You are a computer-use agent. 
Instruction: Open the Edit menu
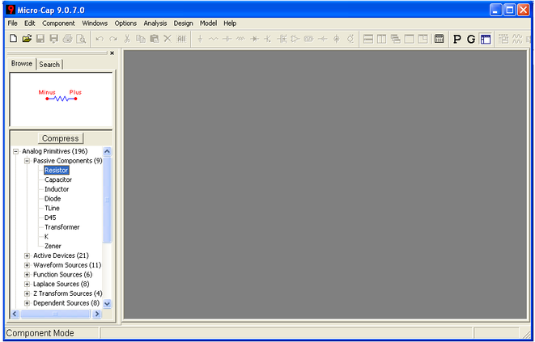pos(29,23)
